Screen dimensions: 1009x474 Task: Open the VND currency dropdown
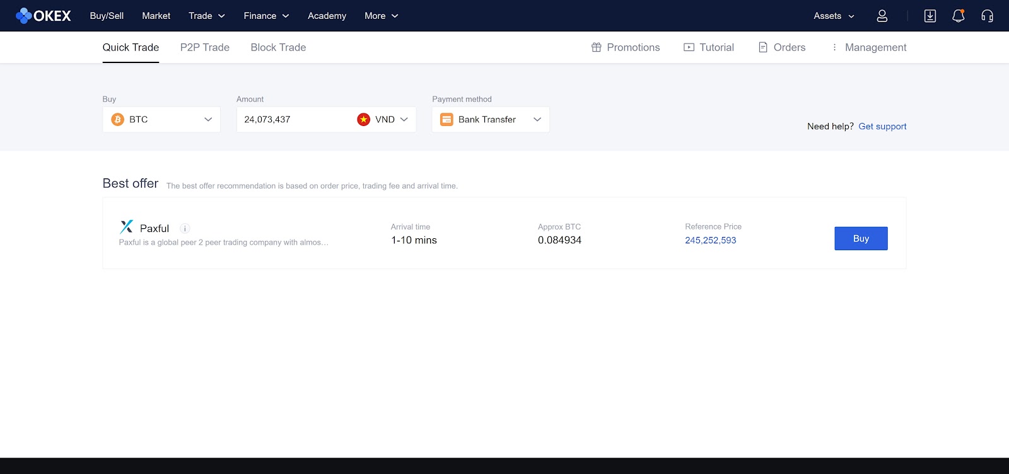(x=383, y=119)
